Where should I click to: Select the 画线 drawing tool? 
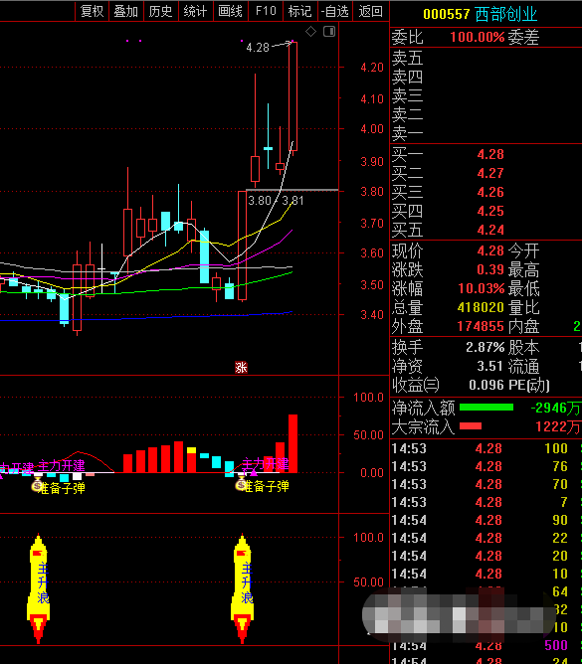point(230,11)
